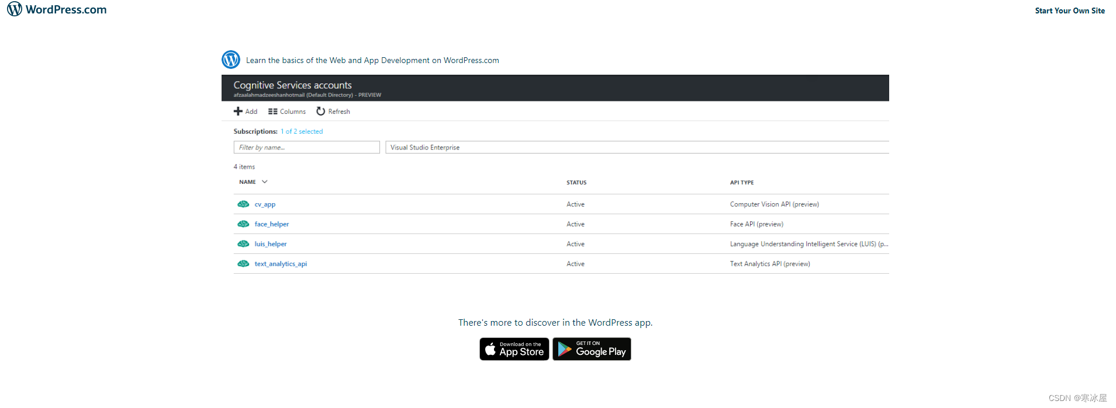Click the NAME column header text
Screen dimensions: 1116x408
coord(247,182)
